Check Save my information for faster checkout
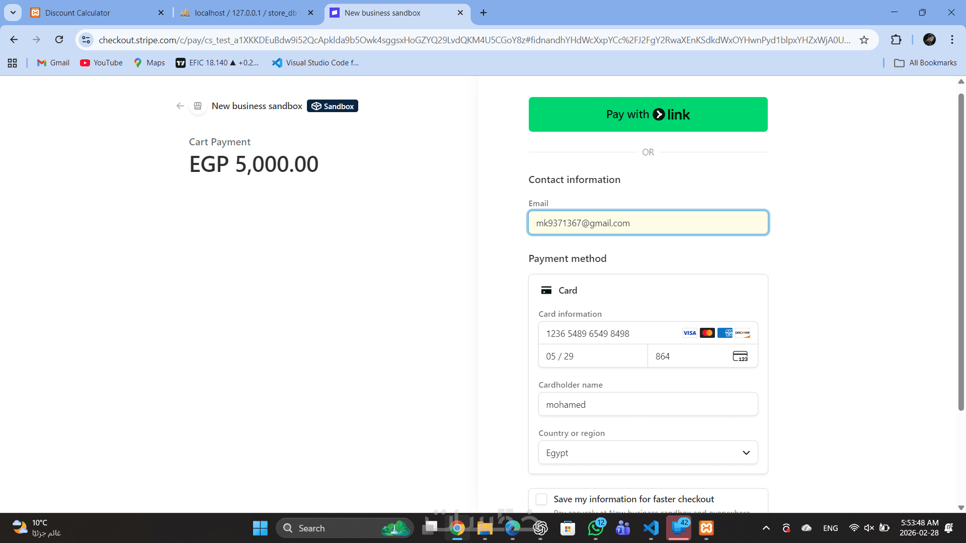The width and height of the screenshot is (966, 543). pos(541,499)
